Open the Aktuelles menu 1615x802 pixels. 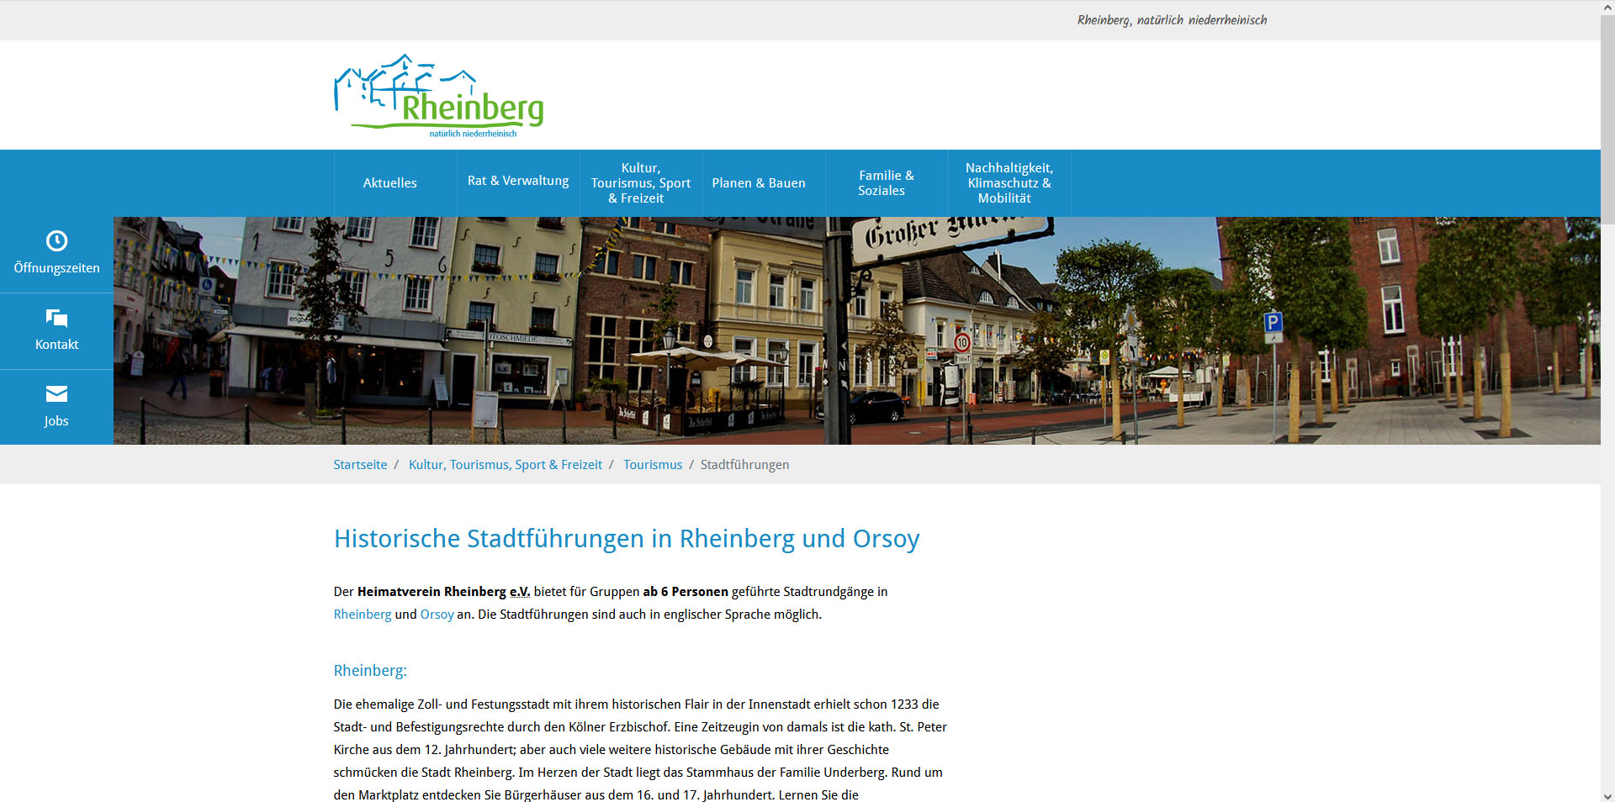[389, 183]
